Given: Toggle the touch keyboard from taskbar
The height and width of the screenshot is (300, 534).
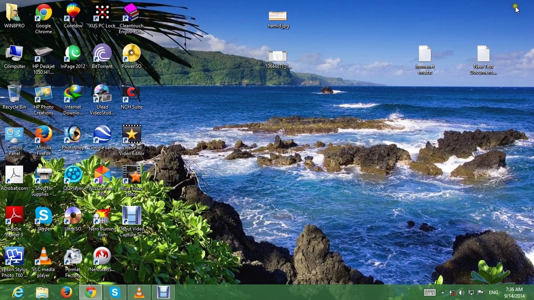Looking at the screenshot, I should [430, 293].
